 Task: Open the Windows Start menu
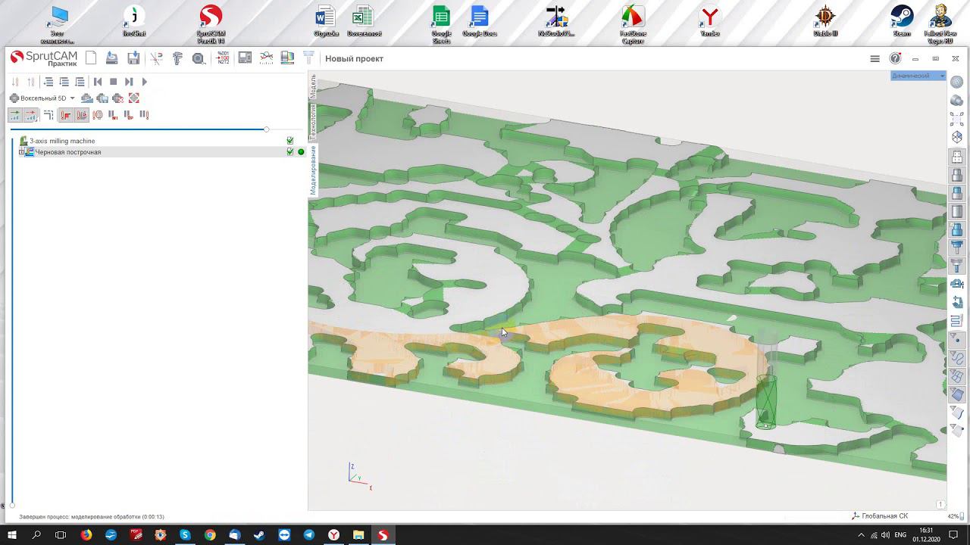pyautogui.click(x=11, y=535)
